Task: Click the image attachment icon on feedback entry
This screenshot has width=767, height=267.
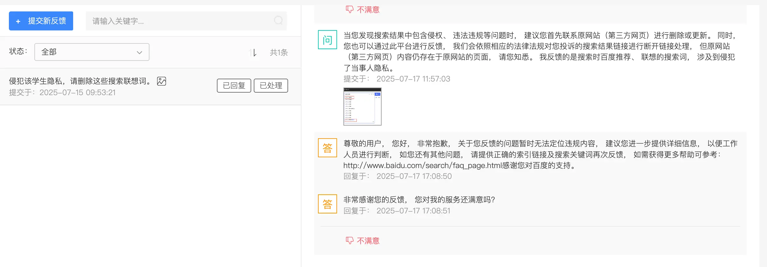Action: 162,81
